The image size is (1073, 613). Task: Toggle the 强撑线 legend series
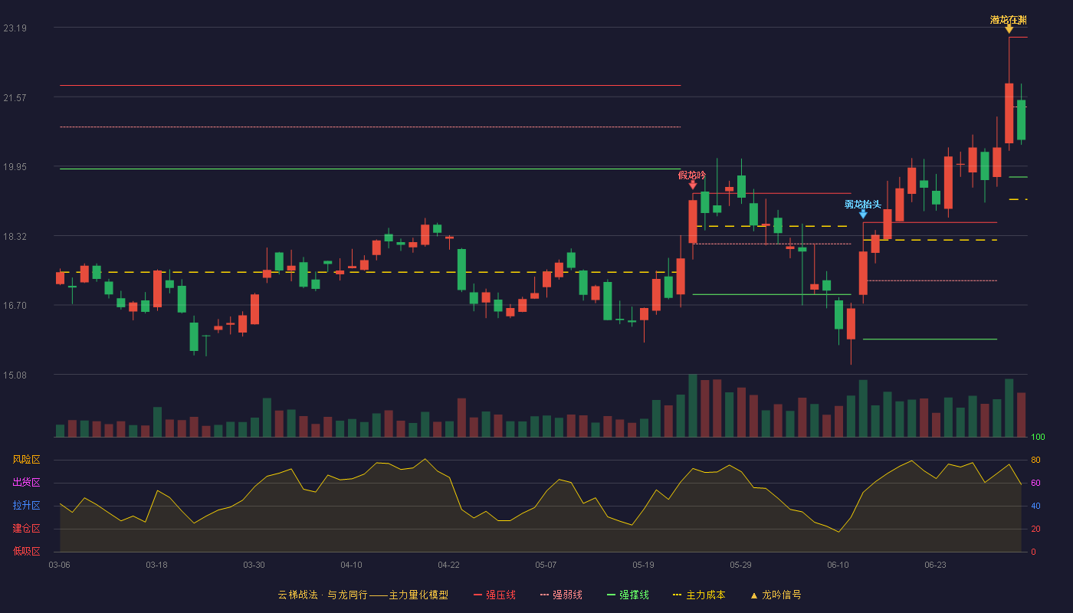tap(628, 595)
